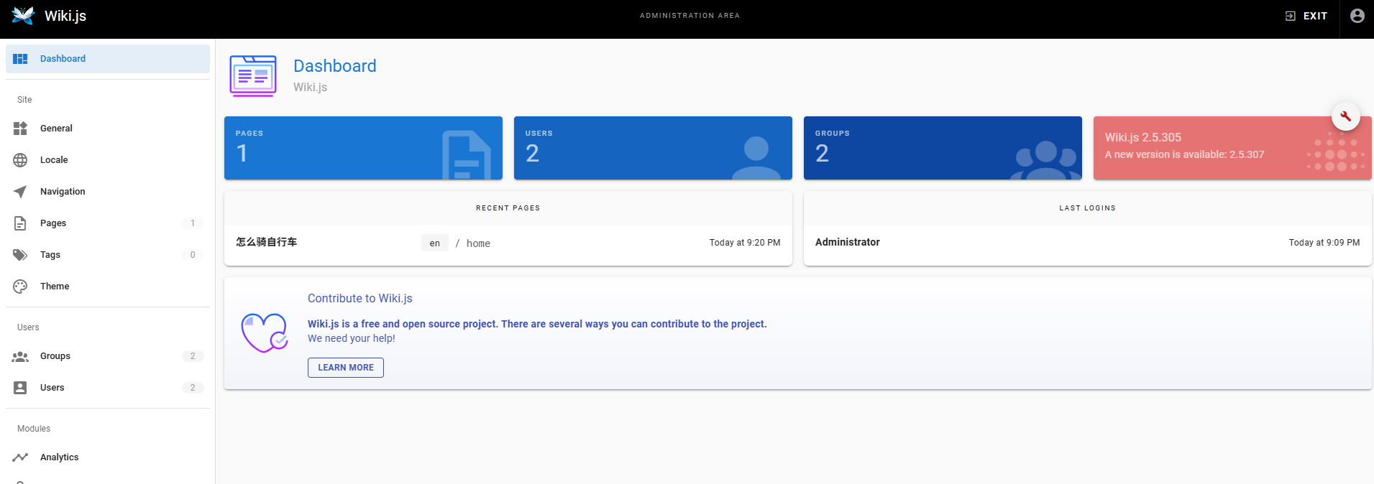
Task: Click the Navigation arrow icon in sidebar
Action: (x=20, y=192)
